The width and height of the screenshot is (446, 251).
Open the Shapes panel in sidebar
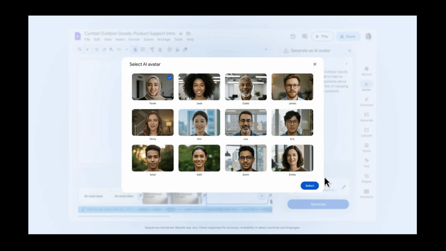(x=366, y=178)
